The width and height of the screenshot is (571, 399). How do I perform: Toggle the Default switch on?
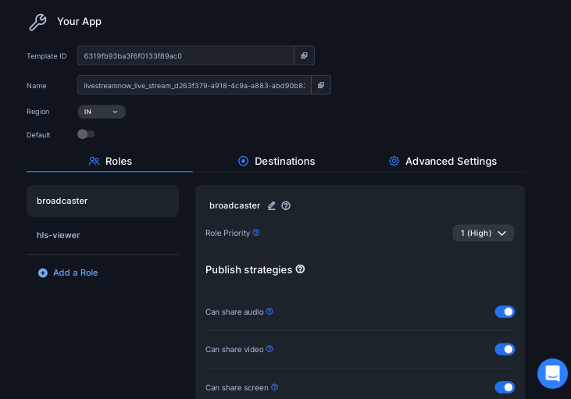(x=86, y=134)
